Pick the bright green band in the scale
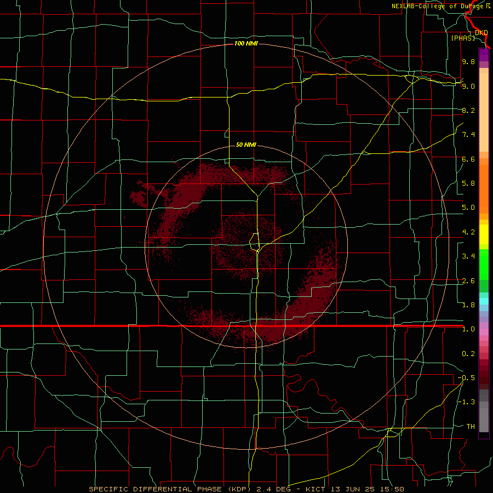 coord(484,265)
